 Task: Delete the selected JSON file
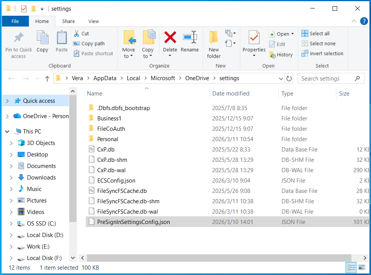(170, 42)
